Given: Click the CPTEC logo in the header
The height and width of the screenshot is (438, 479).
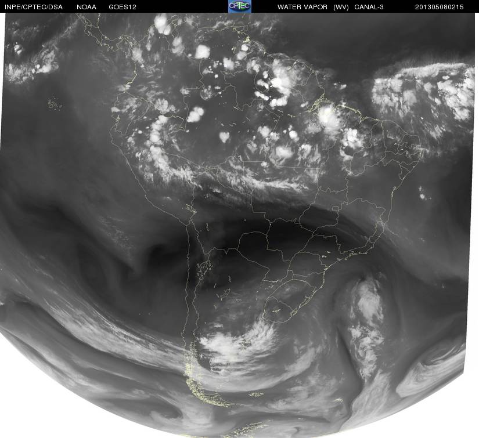Looking at the screenshot, I should [240, 6].
